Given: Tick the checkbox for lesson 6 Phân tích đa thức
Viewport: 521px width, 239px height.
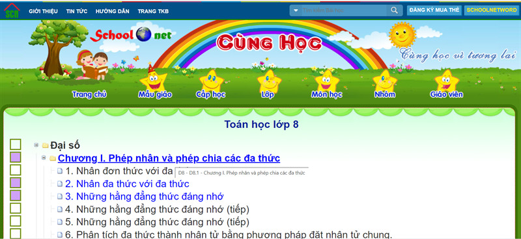Looking at the screenshot, I should [x=15, y=233].
